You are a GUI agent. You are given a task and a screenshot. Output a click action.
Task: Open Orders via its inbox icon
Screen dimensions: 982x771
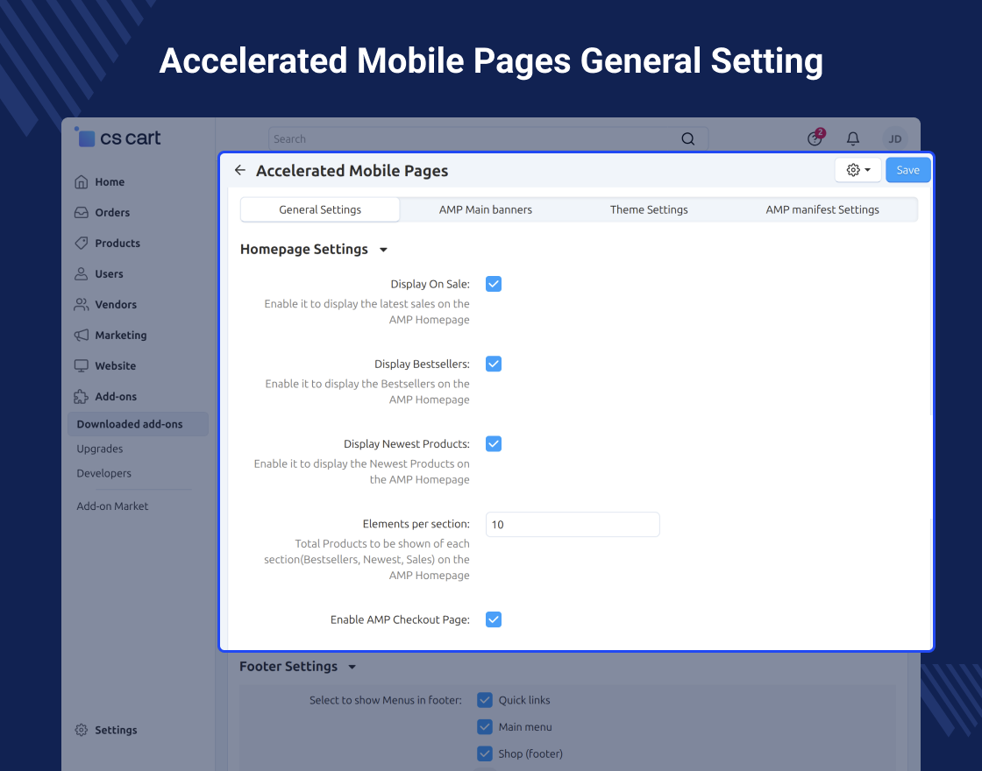(x=82, y=213)
